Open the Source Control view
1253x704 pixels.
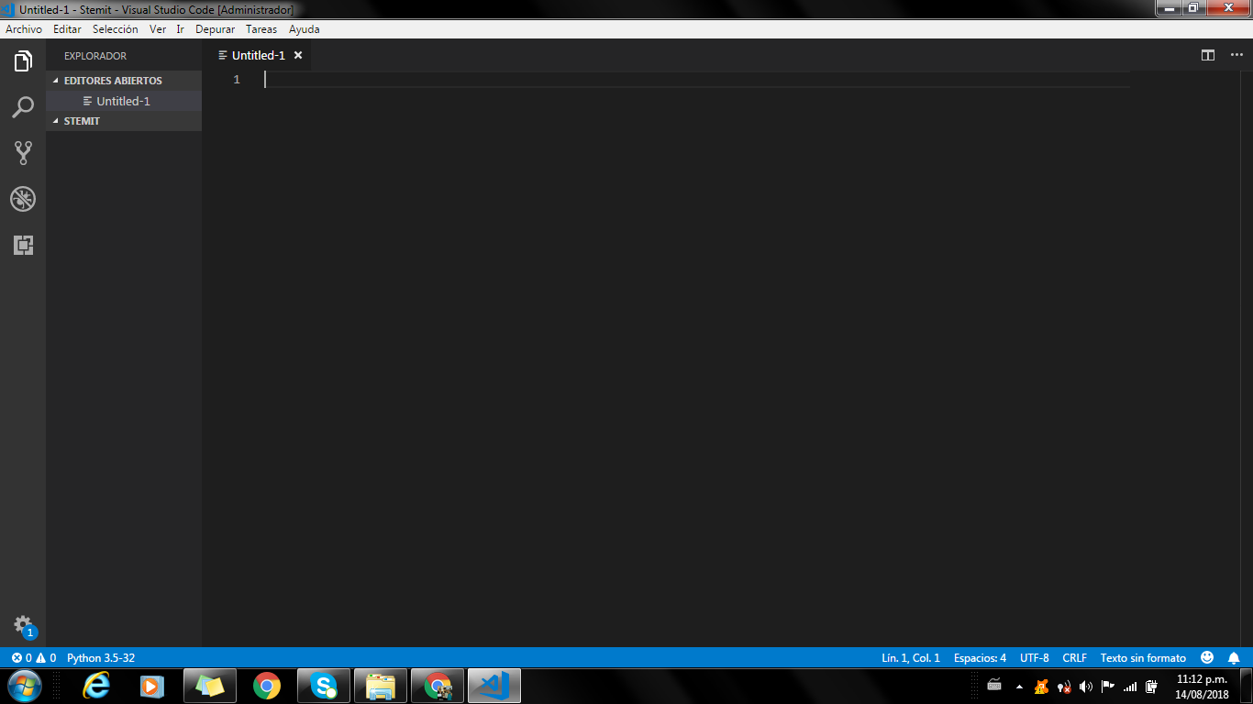(23, 153)
